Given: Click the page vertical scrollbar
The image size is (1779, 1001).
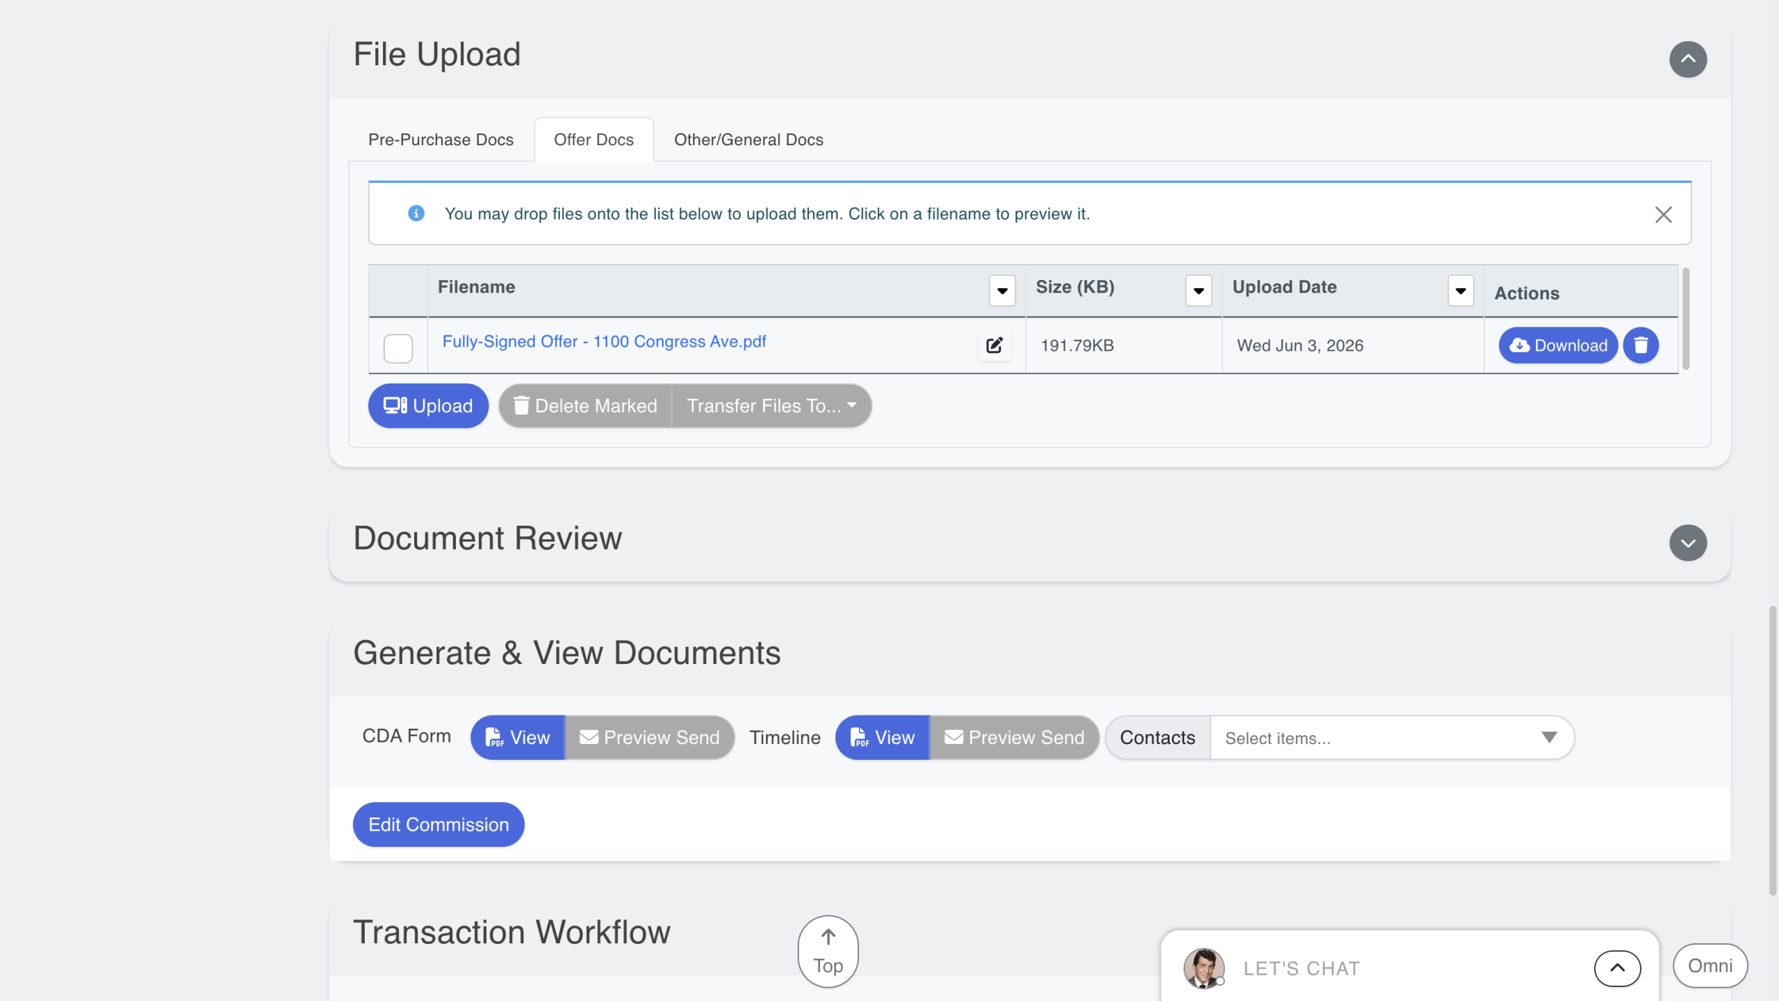Looking at the screenshot, I should tap(1773, 750).
